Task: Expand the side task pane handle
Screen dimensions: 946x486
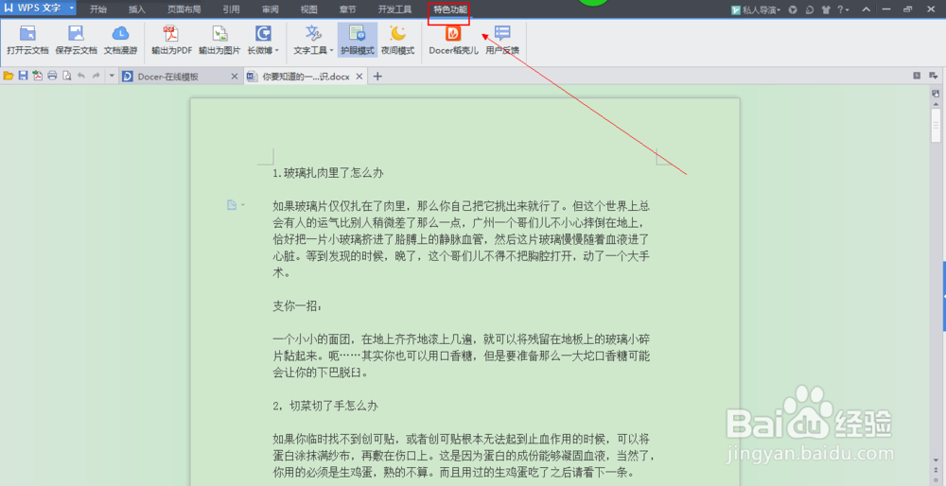Action: [943, 295]
